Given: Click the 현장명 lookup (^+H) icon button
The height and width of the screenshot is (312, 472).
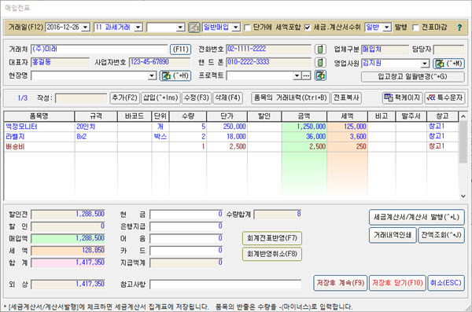Looking at the screenshot, I should click(175, 75).
